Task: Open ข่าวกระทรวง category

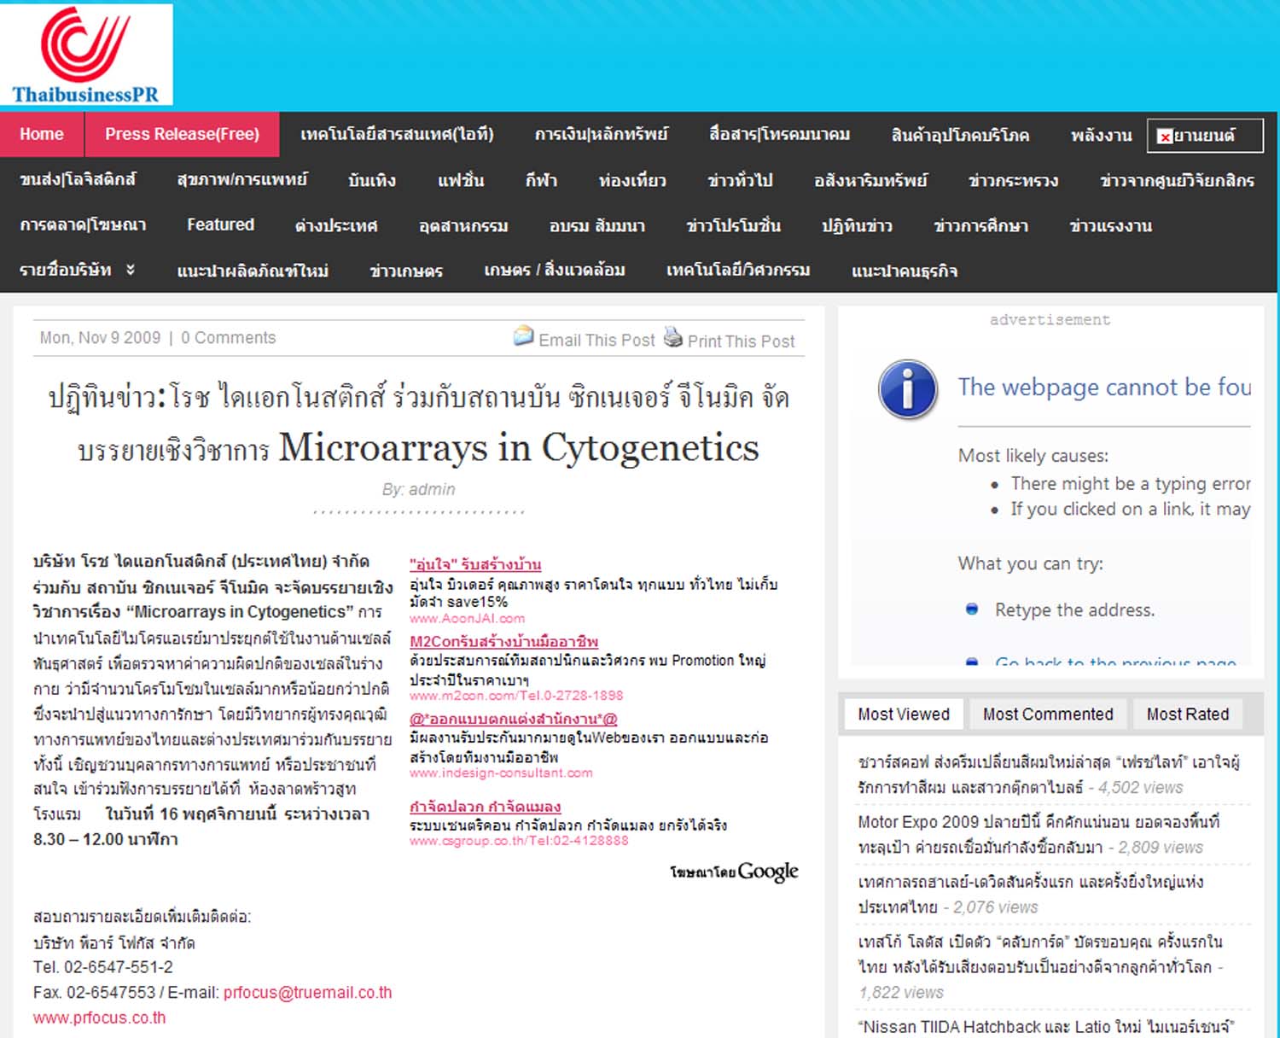Action: (1013, 181)
